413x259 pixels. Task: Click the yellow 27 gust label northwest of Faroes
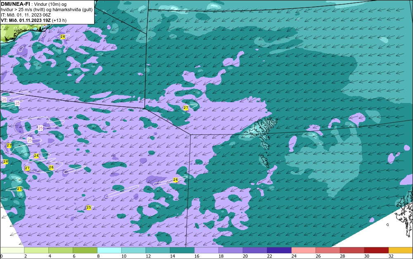click(186, 108)
